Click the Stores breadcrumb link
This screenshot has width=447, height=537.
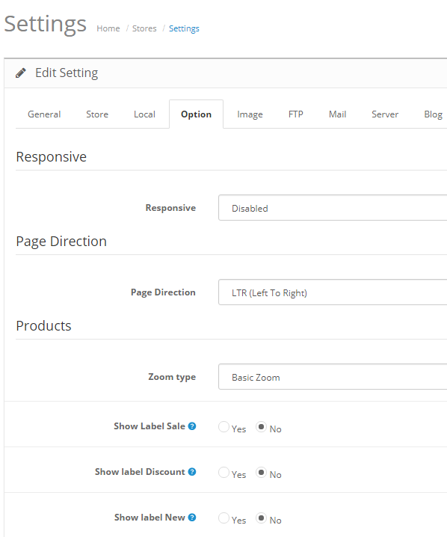click(144, 28)
